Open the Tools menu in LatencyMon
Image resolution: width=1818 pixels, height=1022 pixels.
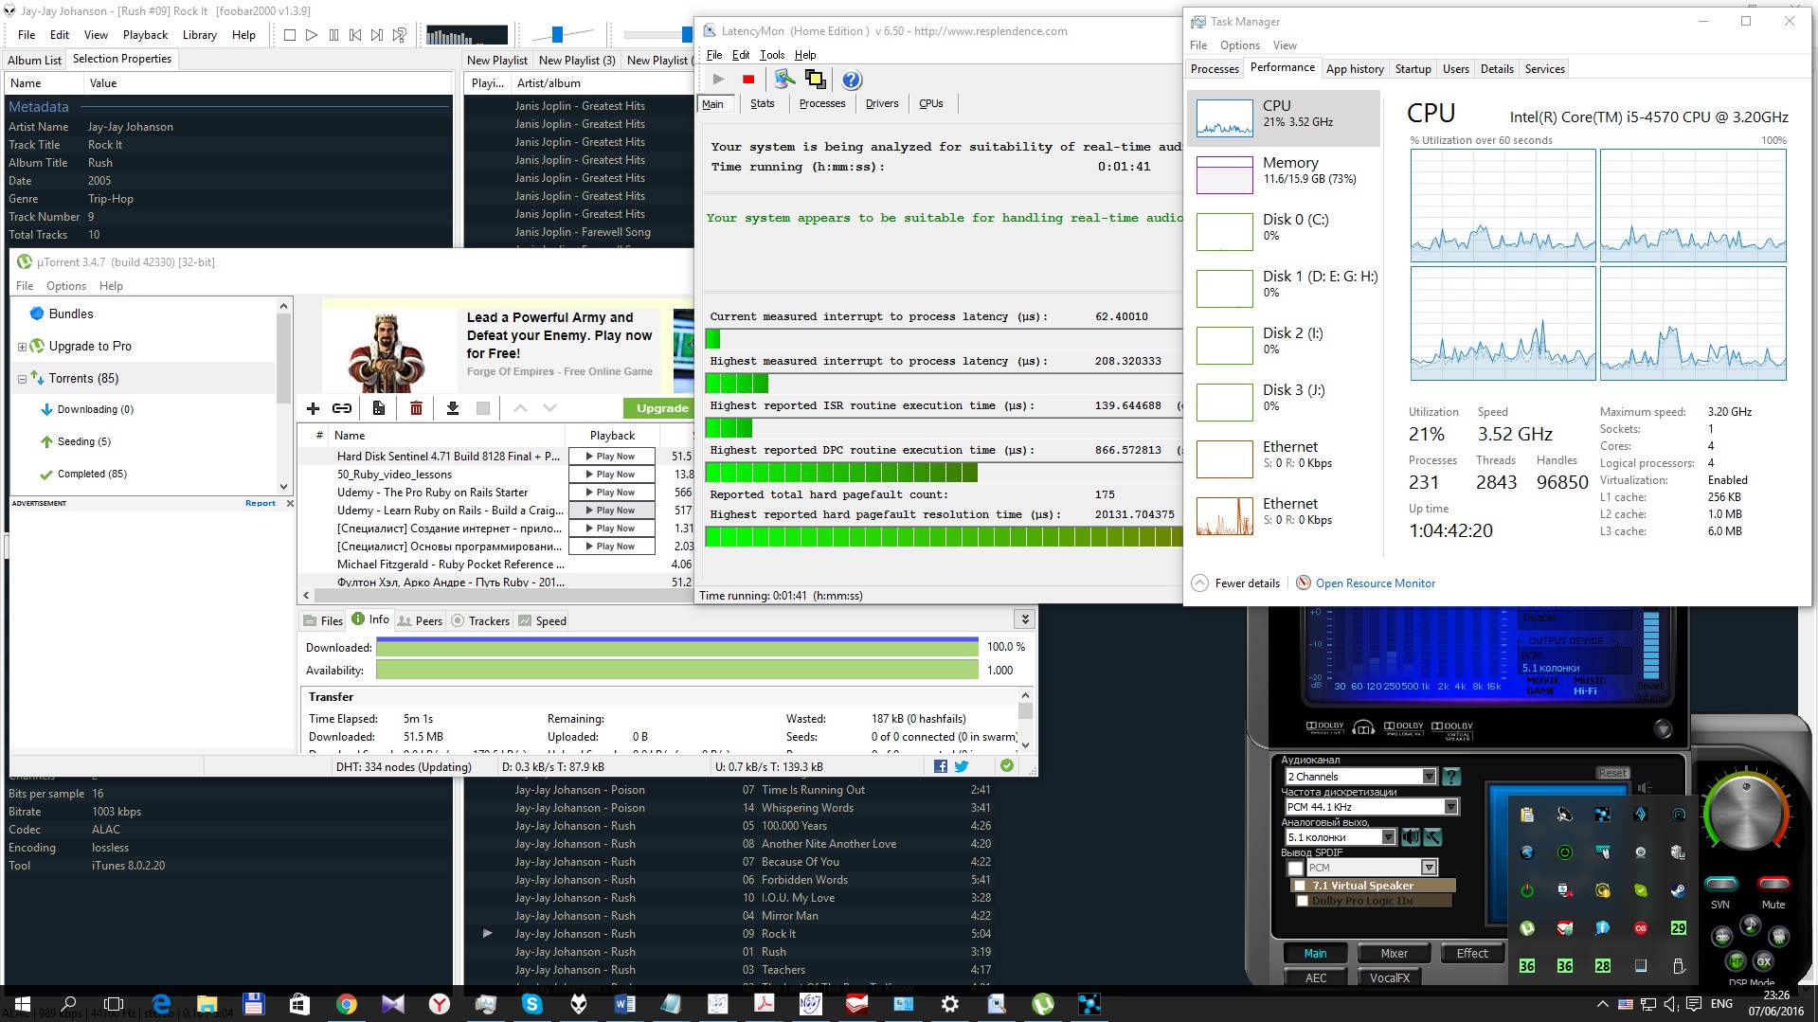772,55
